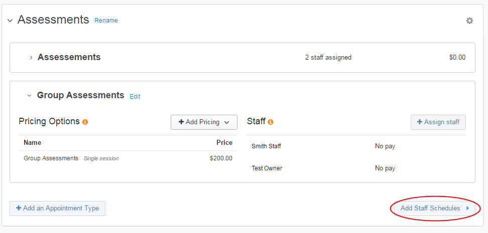The width and height of the screenshot is (488, 233).
Task: Collapse the Assessments category section
Action: (10, 21)
